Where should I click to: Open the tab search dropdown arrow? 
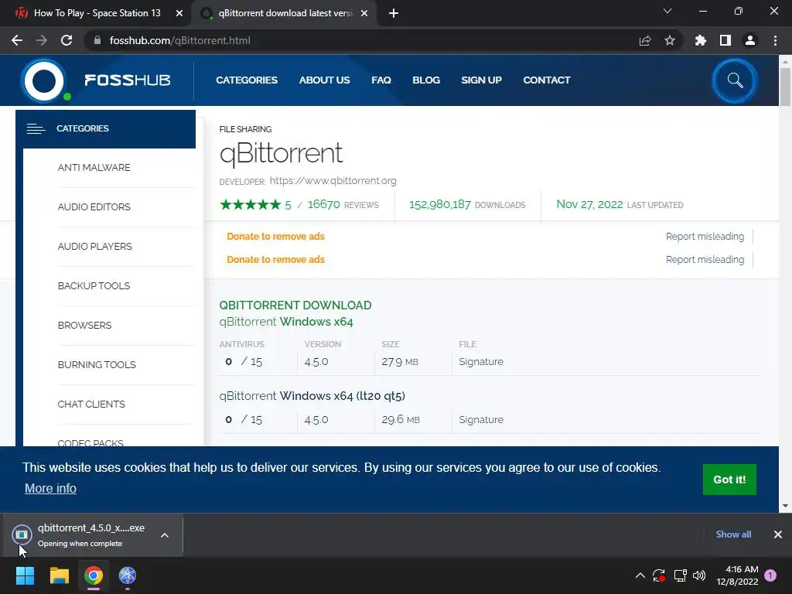pyautogui.click(x=667, y=11)
